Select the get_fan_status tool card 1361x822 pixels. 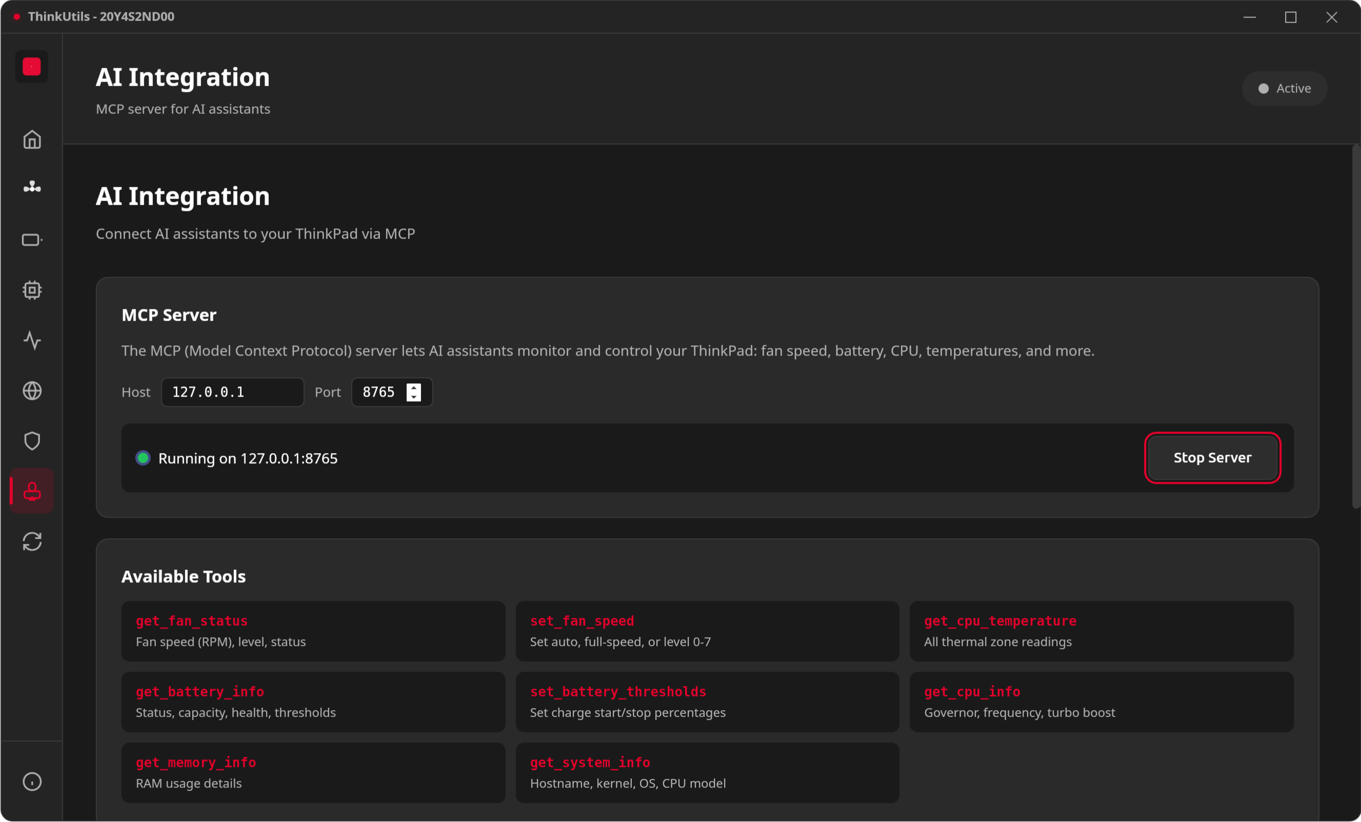tap(313, 631)
